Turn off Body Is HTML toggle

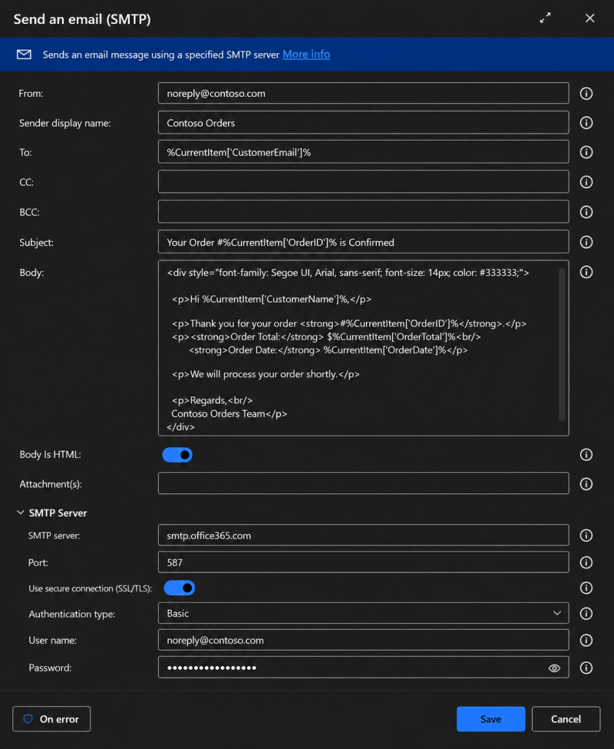[x=177, y=455]
